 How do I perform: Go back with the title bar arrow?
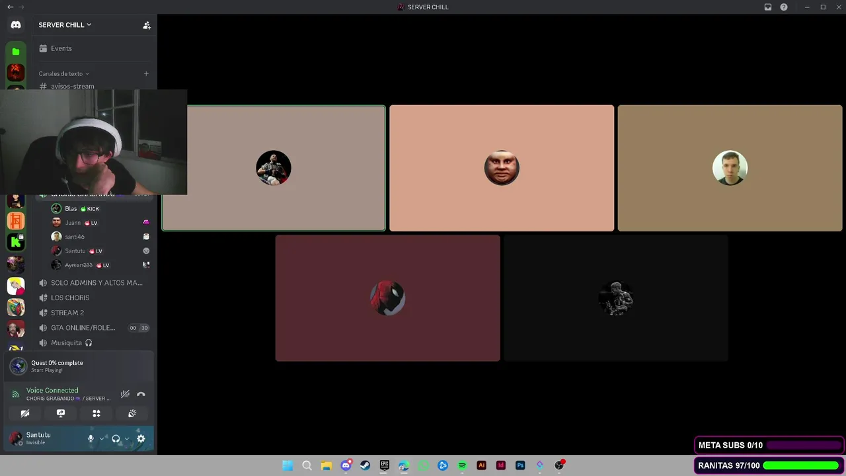coord(10,7)
